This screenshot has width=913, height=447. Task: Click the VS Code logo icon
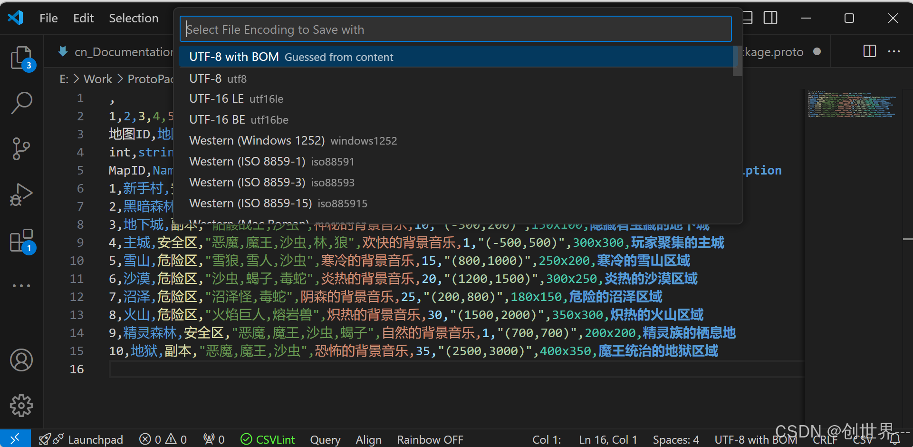tap(15, 18)
